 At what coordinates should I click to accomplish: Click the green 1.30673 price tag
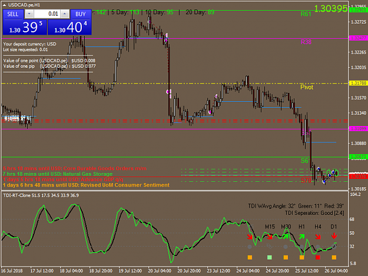point(358,157)
